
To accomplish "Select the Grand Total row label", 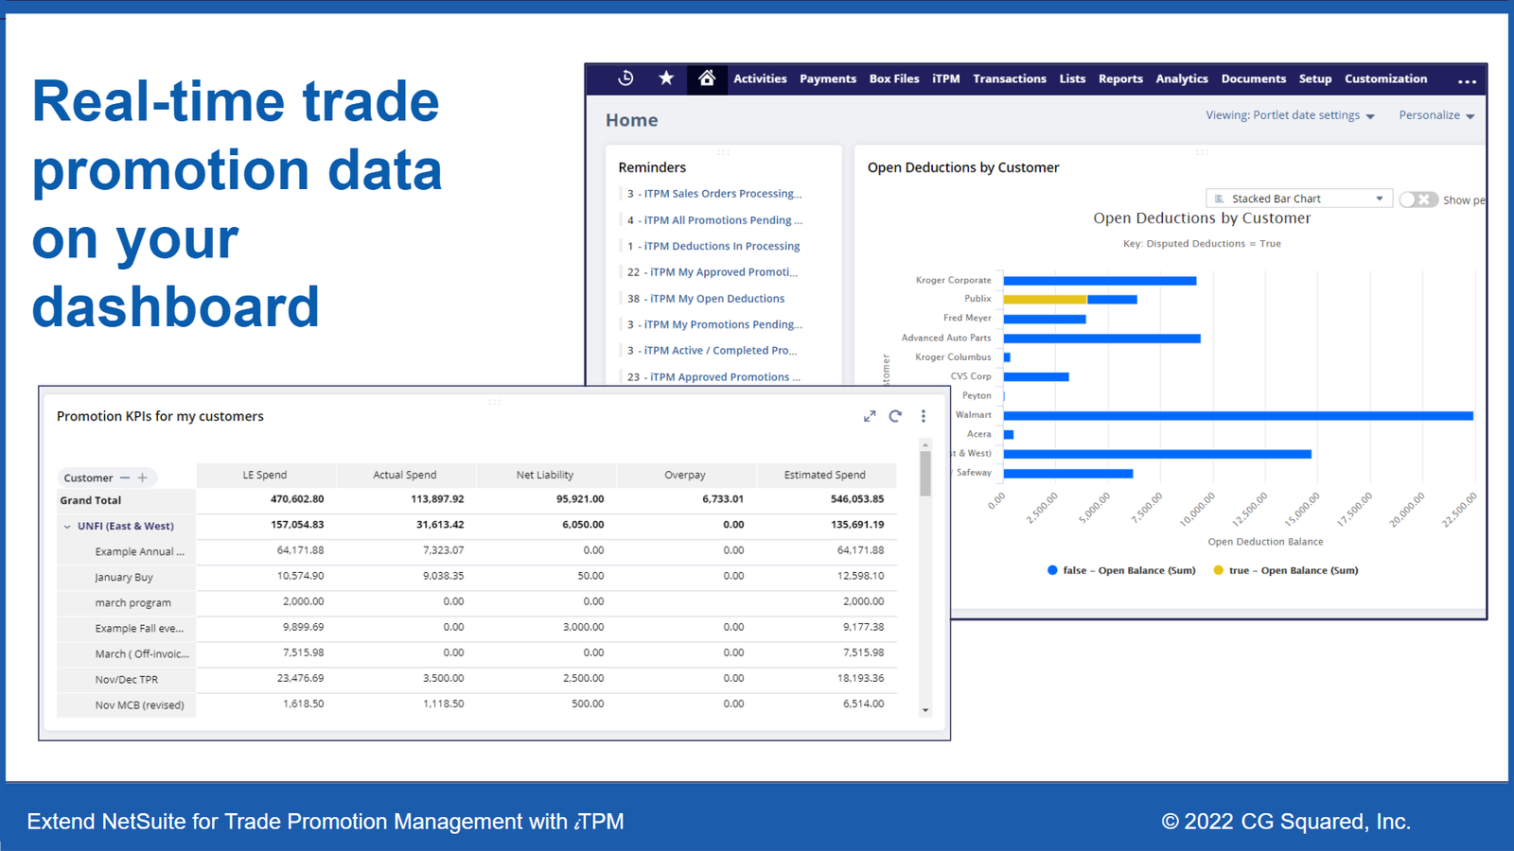I will (x=91, y=500).
